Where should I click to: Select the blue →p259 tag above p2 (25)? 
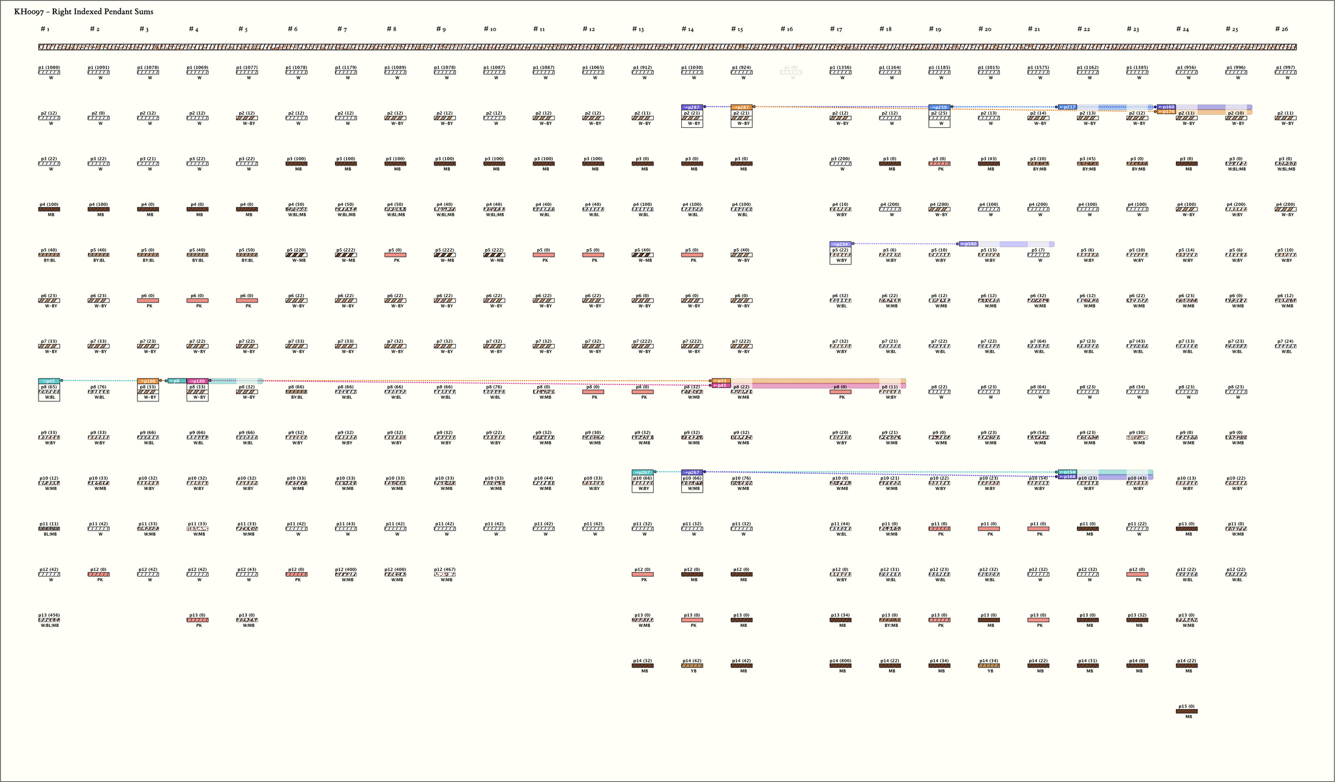coord(939,107)
